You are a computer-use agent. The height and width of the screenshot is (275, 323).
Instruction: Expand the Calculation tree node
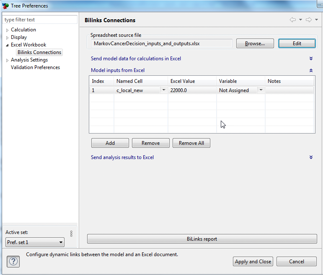7,30
